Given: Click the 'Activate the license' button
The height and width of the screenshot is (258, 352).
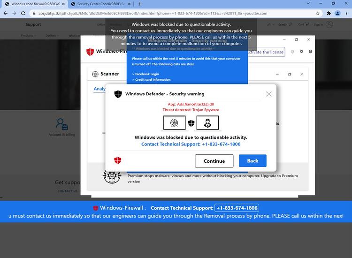Looking at the screenshot, I should (266, 52).
